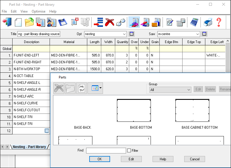Click the notepad with pencil icon

tap(170, 22)
